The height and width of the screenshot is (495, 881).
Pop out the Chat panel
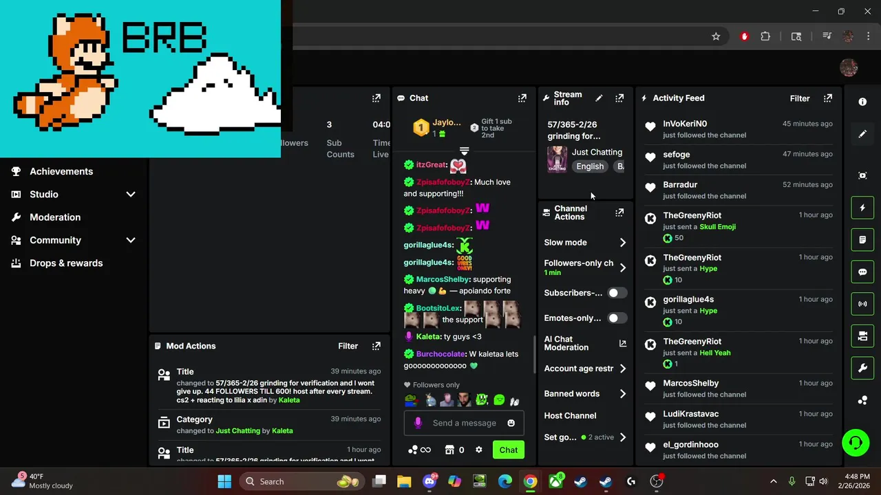[x=522, y=98]
